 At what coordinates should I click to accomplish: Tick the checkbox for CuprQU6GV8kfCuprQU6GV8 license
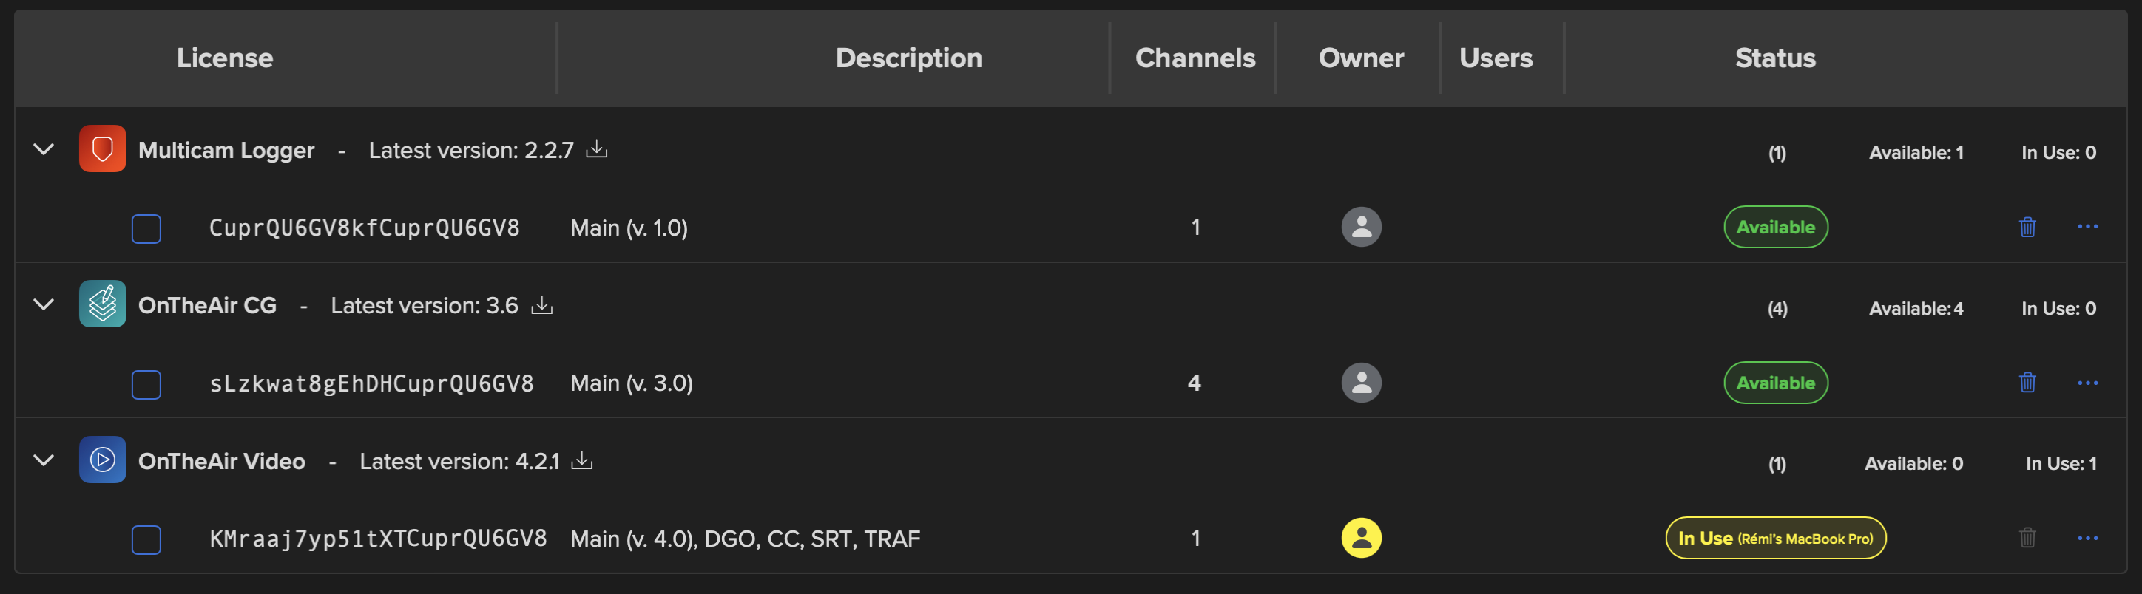pyautogui.click(x=146, y=228)
